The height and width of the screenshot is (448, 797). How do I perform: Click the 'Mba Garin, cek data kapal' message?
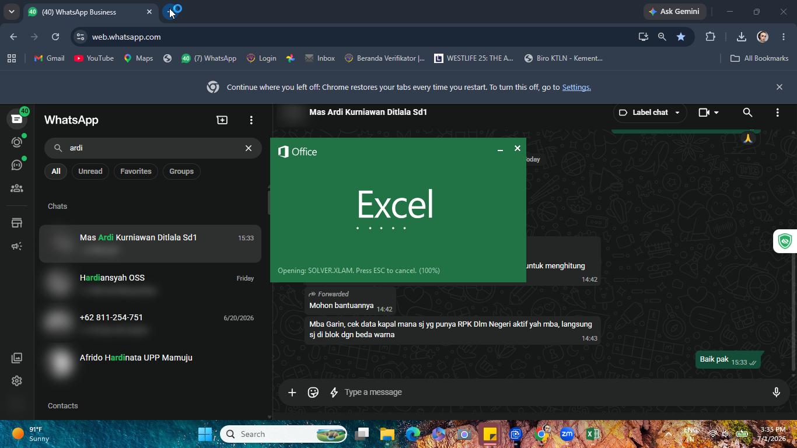point(453,330)
